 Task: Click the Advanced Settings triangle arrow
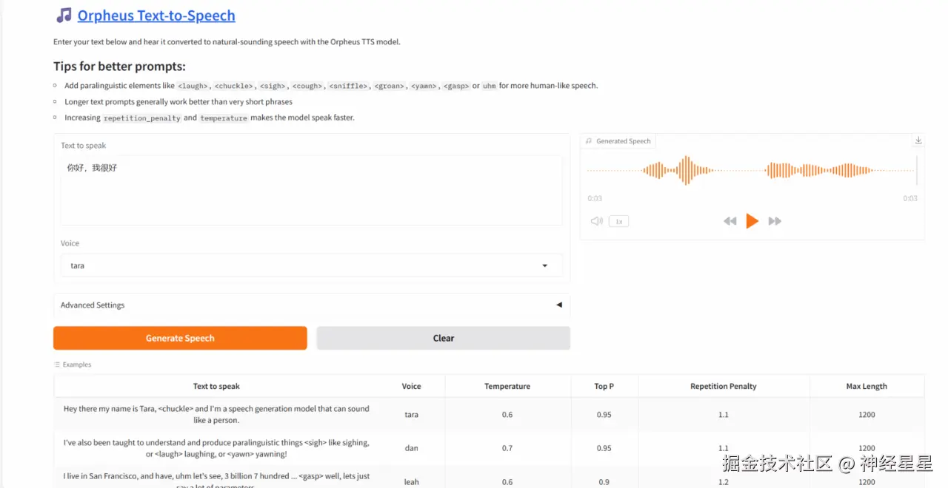(x=558, y=305)
